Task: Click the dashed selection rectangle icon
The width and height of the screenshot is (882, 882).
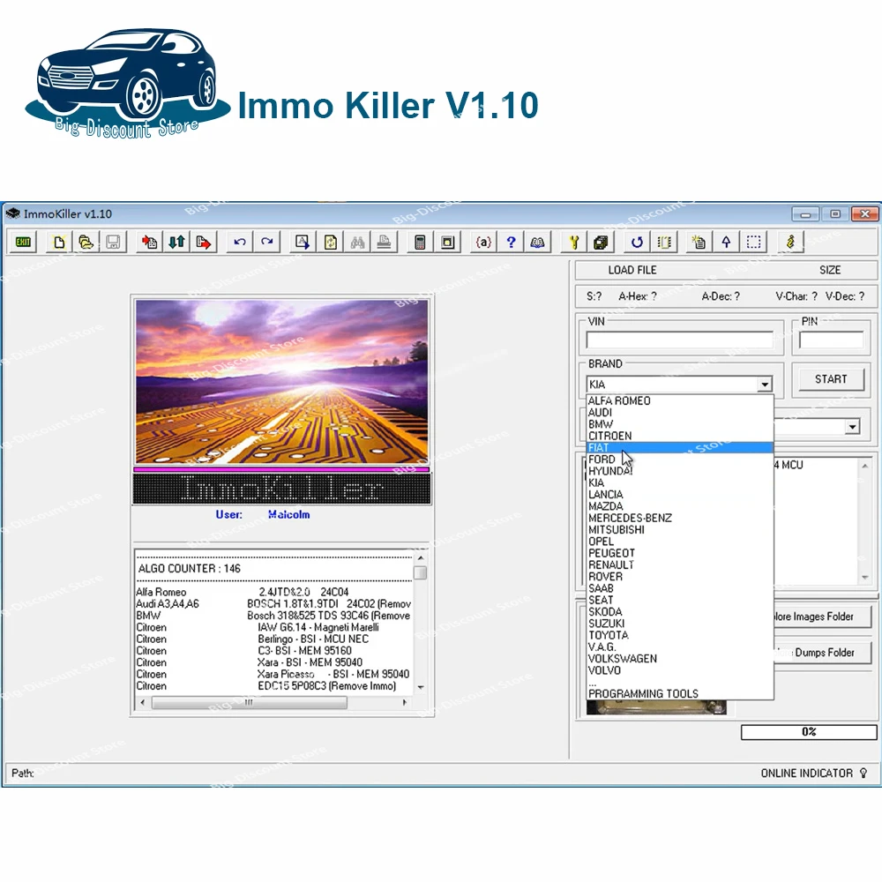Action: 754,243
